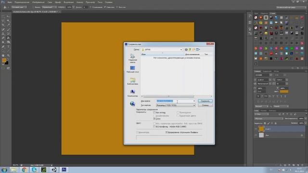Hide Слой 1 layer visibility eye
The height and width of the screenshot is (173, 308).
coord(256,129)
